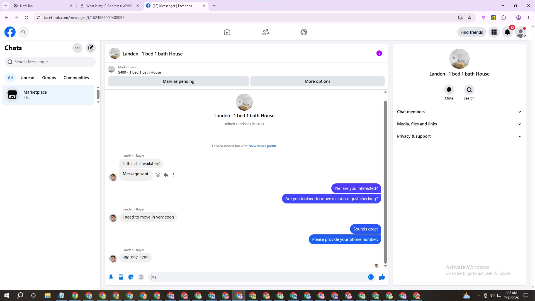Open the tab search dropdown arrow
Viewport: 535px width, 301px height.
6,6
